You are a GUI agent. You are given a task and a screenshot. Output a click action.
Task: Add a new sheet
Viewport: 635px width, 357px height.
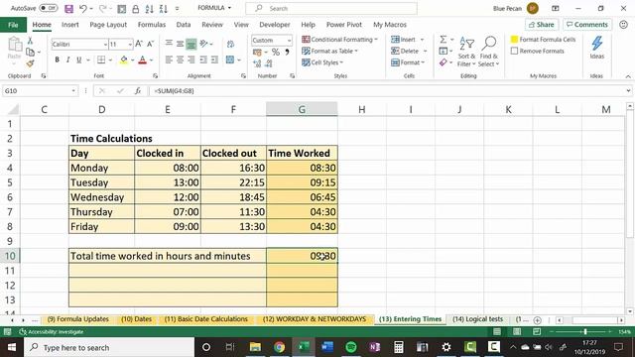tap(538, 320)
